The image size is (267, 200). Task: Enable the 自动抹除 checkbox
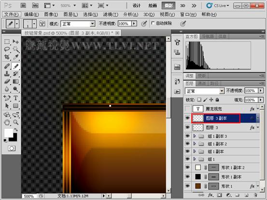[153, 23]
